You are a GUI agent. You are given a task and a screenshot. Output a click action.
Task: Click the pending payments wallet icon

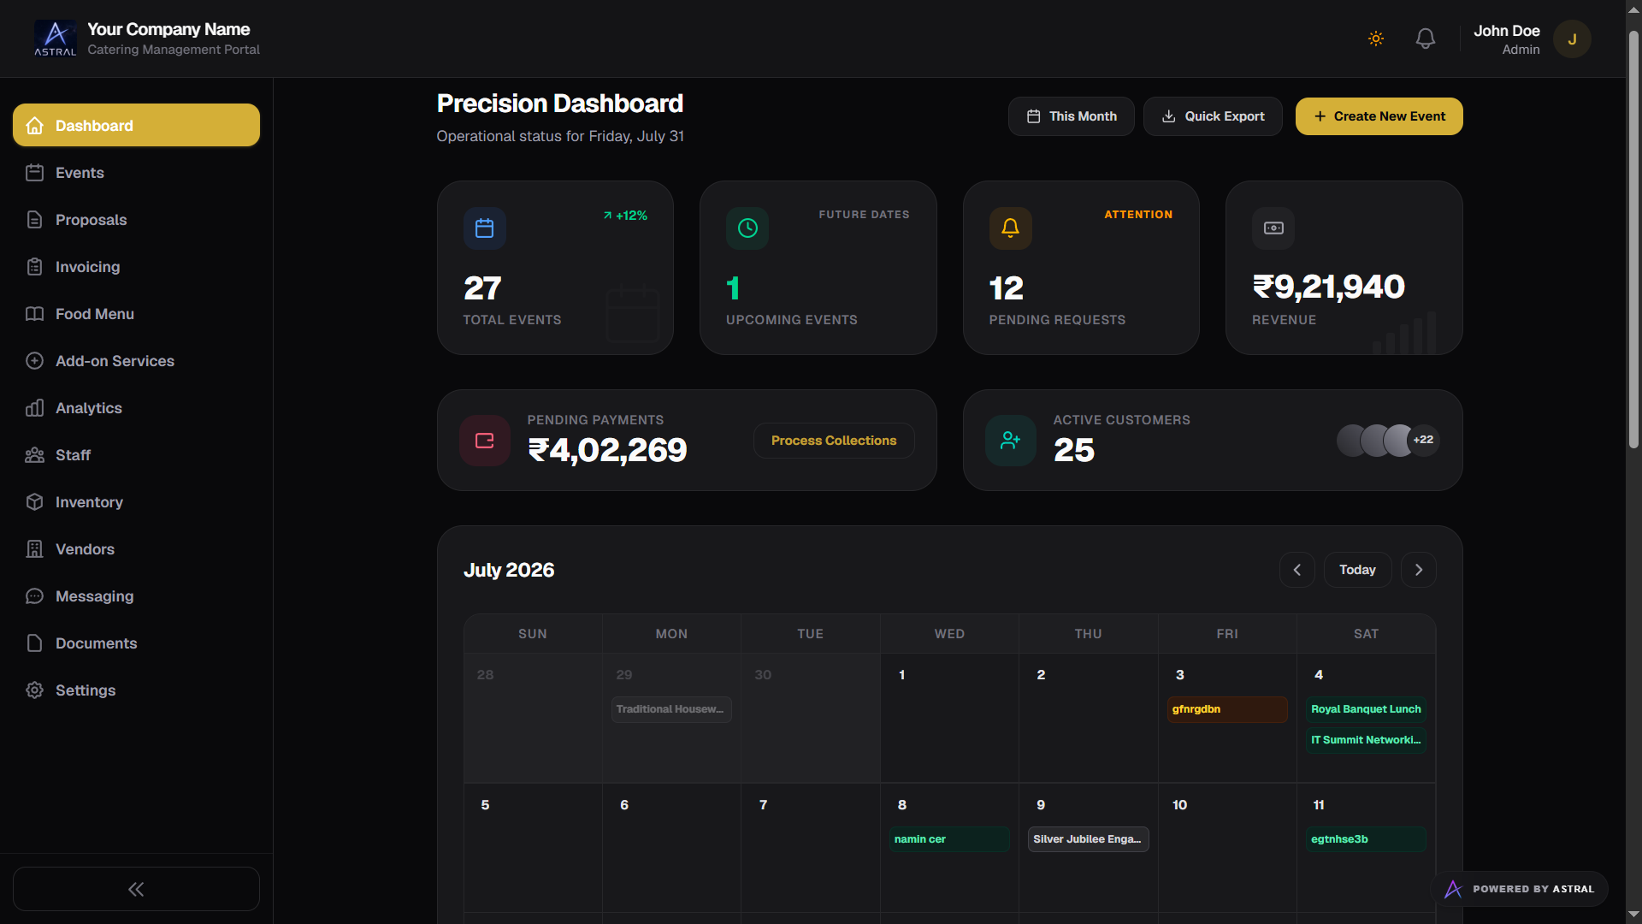point(485,441)
